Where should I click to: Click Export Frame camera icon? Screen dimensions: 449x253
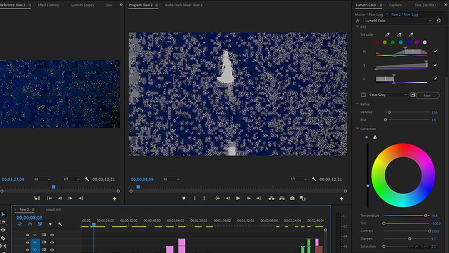[x=292, y=198]
